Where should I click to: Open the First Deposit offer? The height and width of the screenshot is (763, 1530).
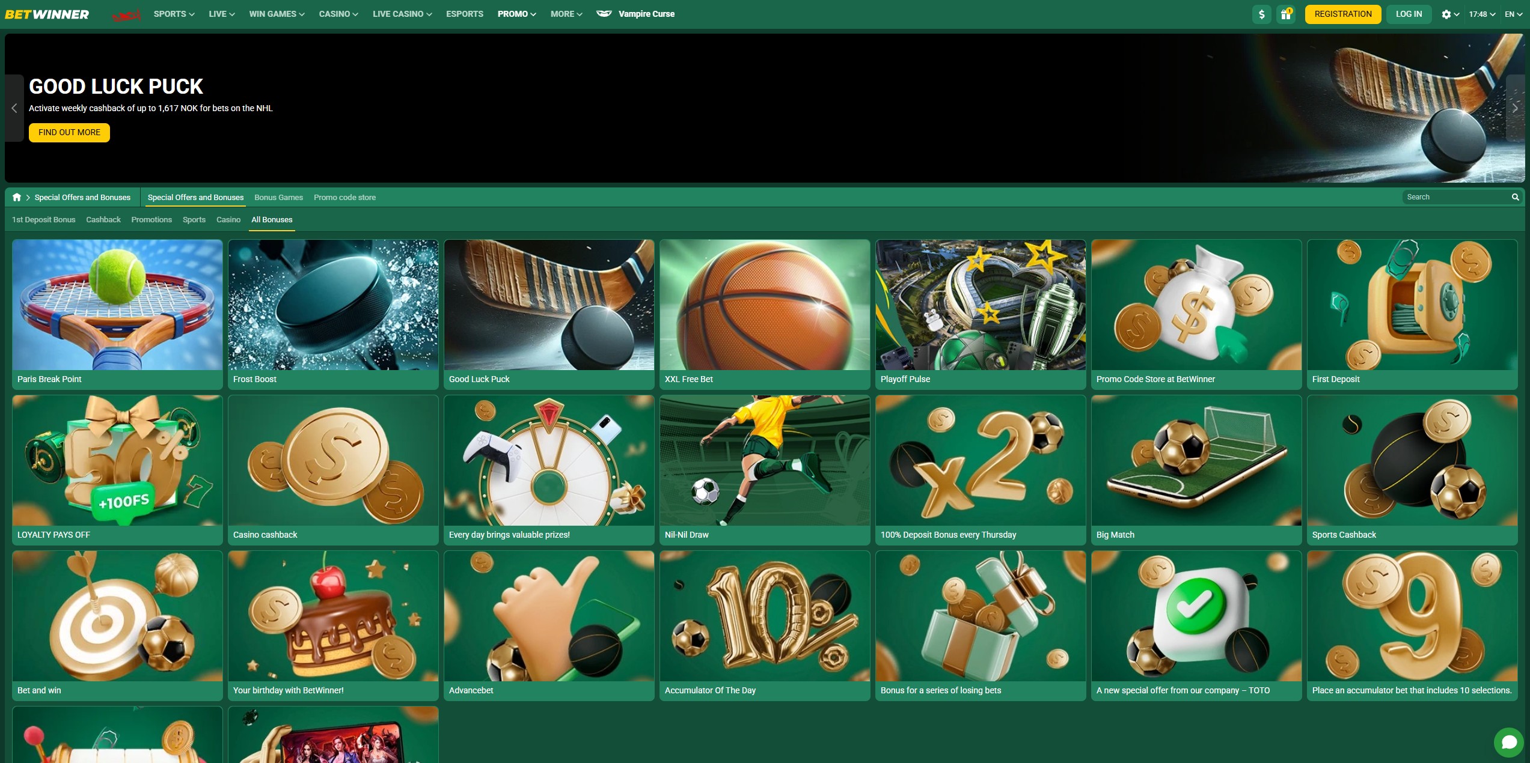click(x=1412, y=314)
